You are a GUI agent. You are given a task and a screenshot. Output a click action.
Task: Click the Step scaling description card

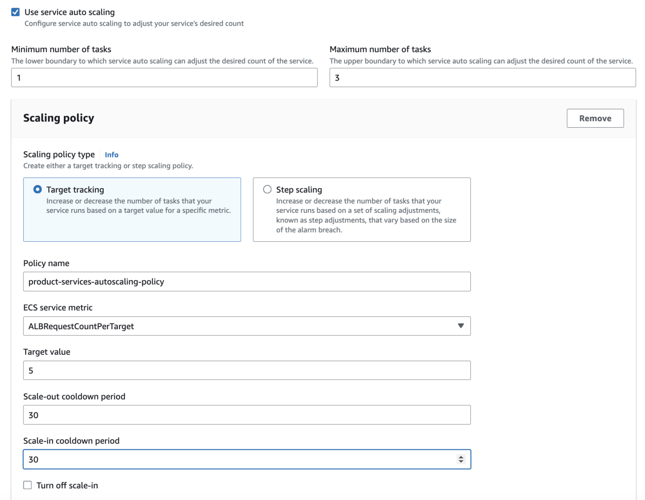362,209
